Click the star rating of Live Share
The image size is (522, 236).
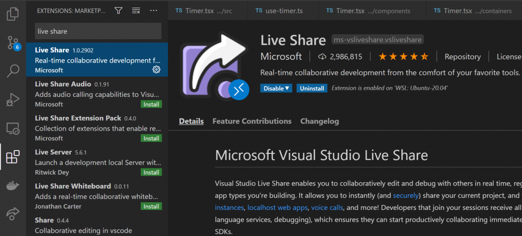pos(403,57)
